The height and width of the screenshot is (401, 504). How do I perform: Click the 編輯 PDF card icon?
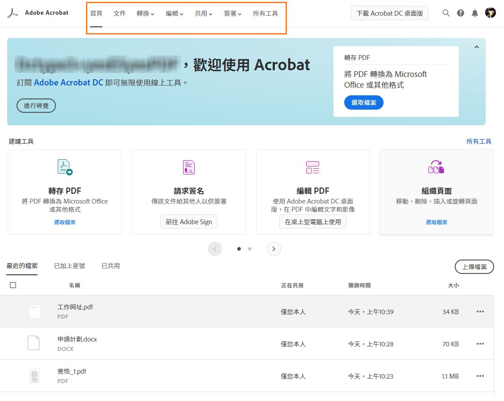pos(312,167)
